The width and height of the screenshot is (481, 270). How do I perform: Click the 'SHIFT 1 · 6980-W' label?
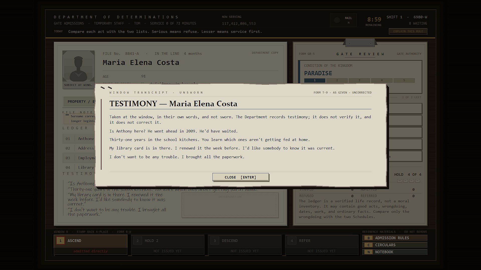(x=407, y=17)
